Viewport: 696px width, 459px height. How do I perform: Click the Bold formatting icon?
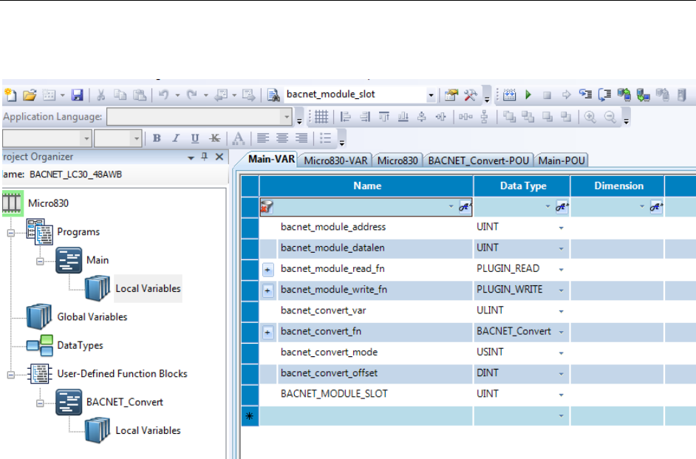(157, 138)
